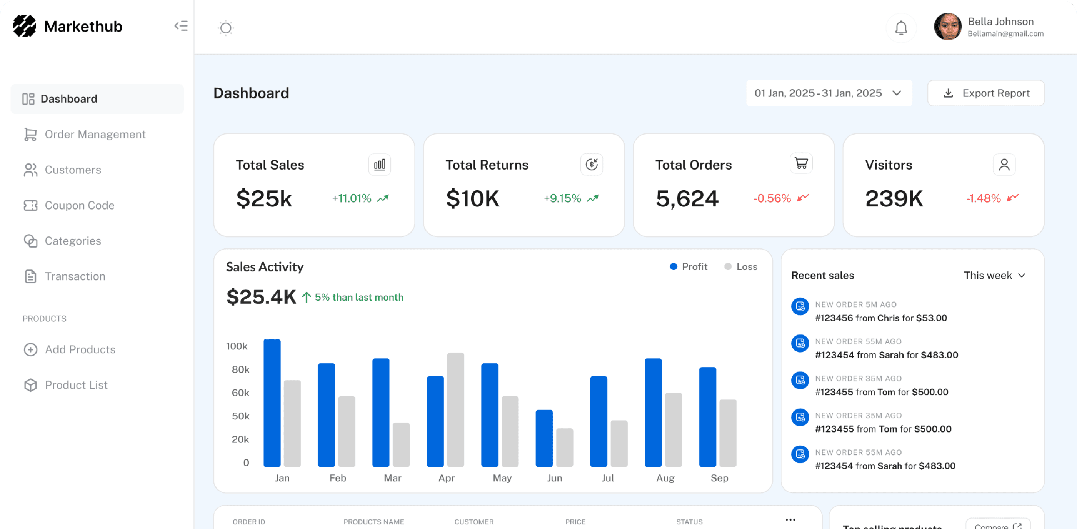The width and height of the screenshot is (1077, 529).
Task: Click Bella Johnson's avatar photo
Action: click(947, 27)
